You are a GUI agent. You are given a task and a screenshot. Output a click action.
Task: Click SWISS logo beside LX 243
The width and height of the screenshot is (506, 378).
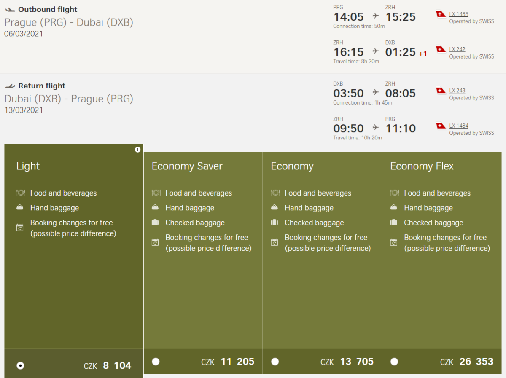point(441,91)
